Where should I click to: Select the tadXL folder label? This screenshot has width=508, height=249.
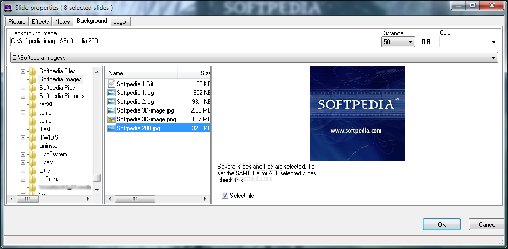point(46,104)
